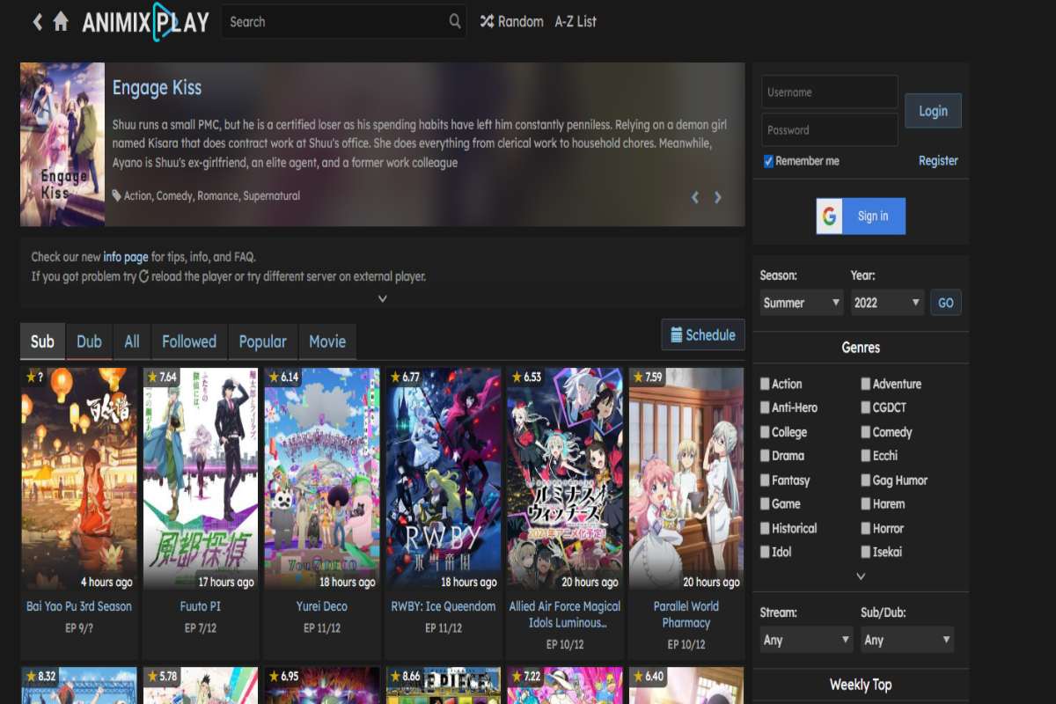Open the Stream dropdown
This screenshot has width=1056, height=704.
coord(806,640)
